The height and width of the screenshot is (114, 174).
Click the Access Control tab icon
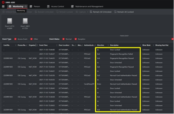tap(48, 7)
